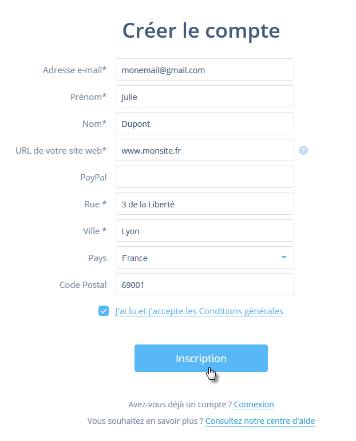Click the Adresse e-mail input field
The width and height of the screenshot is (356, 441).
coord(204,70)
